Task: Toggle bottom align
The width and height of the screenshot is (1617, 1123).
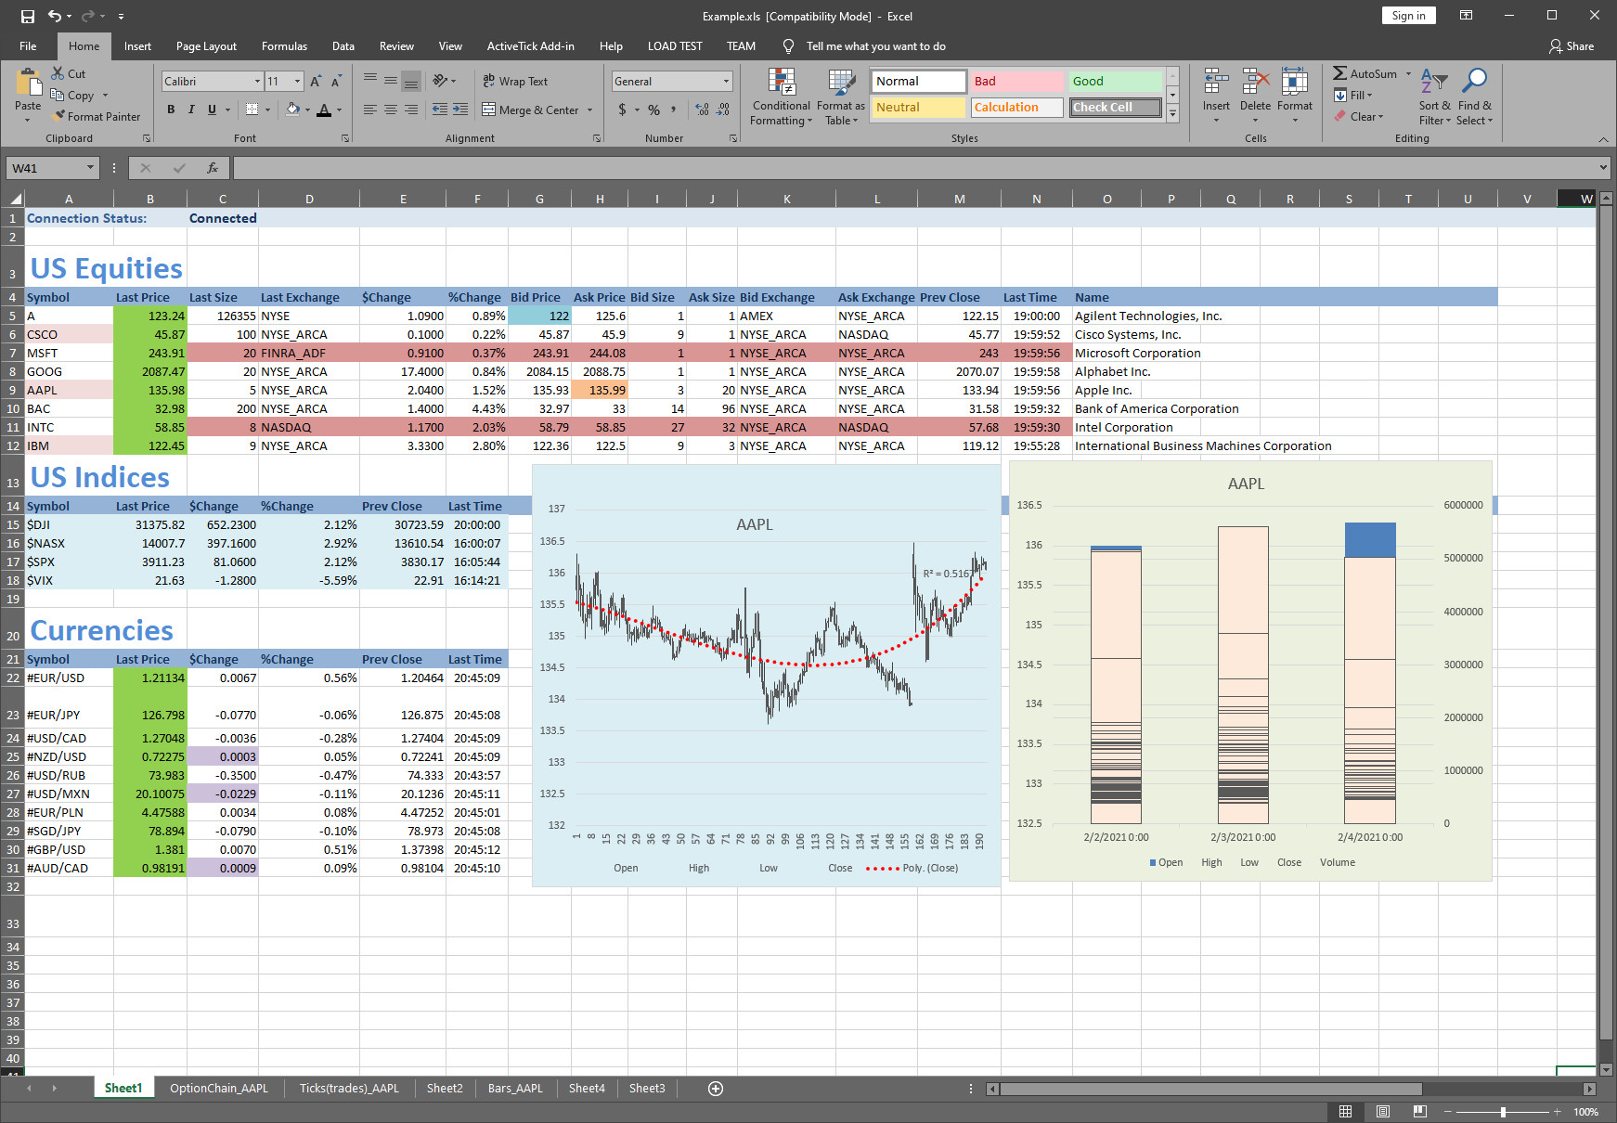Action: click(410, 82)
